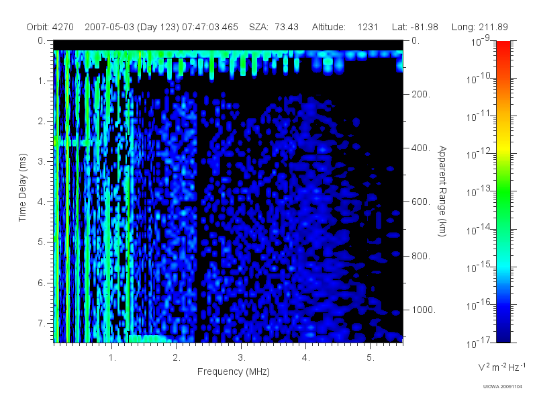This screenshot has width=537, height=403.
Task: Click the date '2007-05-03 (Day 123)' text
Action: 132,27
